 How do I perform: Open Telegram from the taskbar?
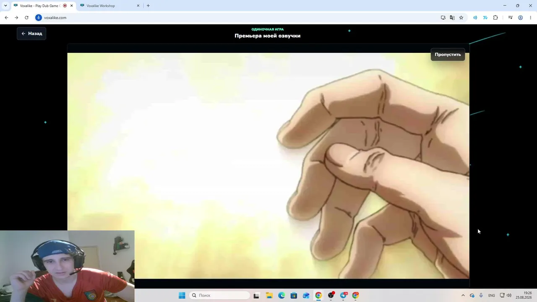coord(343,295)
